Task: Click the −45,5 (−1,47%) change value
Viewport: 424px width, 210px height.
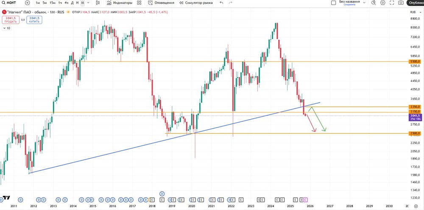Action: [157, 12]
